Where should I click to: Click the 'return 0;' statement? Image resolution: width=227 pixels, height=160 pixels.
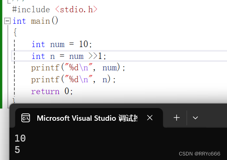click(x=52, y=91)
